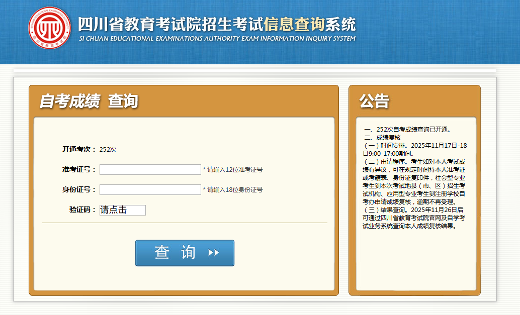
Task: Focus the 准考证号 input field
Action: pos(150,170)
